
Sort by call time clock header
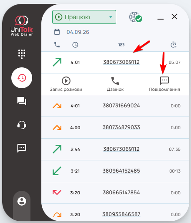[x=75, y=45]
